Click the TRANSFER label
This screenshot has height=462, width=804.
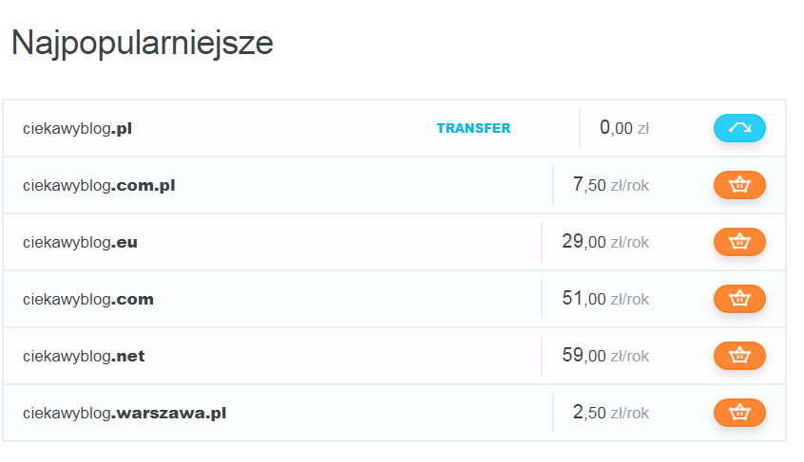coord(473,128)
